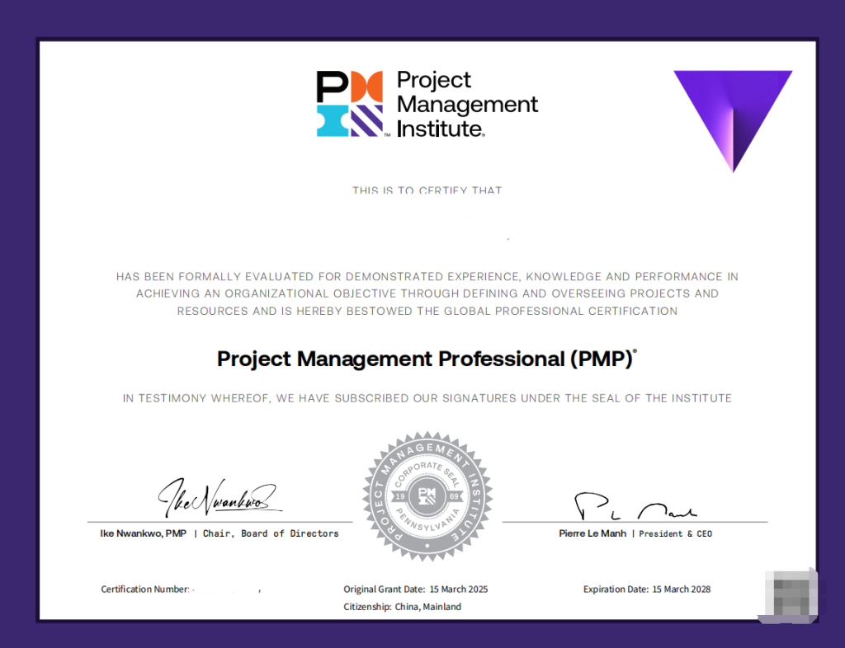Click Pierre Le Manh's handwritten signature
845x648 pixels.
635,506
